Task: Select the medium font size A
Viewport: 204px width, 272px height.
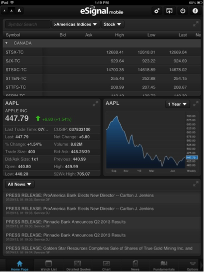Action: [x=11, y=11]
